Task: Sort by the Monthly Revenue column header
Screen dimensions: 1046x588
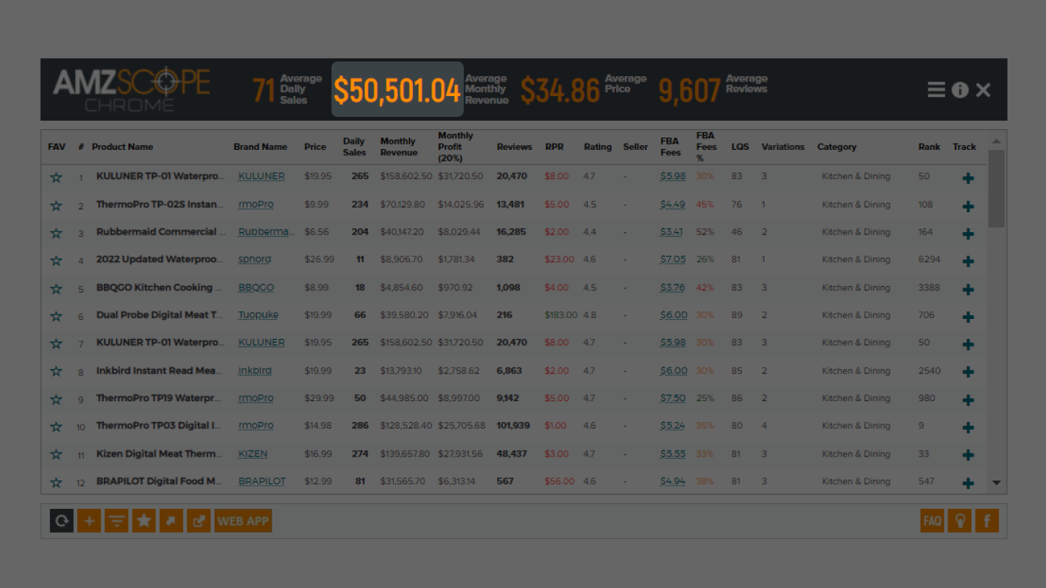Action: [398, 147]
